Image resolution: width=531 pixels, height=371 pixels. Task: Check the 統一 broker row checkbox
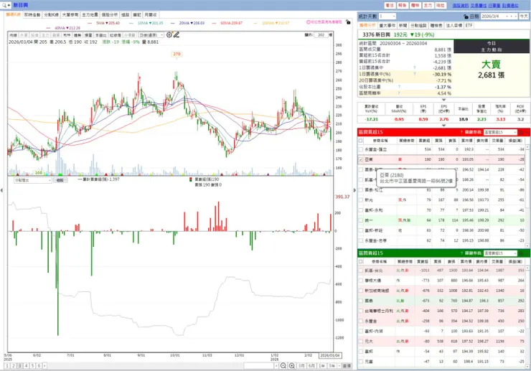[361, 220]
